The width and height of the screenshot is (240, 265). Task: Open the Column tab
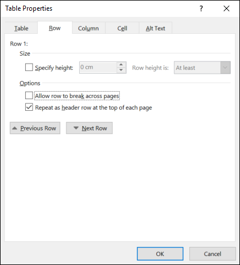(x=88, y=28)
